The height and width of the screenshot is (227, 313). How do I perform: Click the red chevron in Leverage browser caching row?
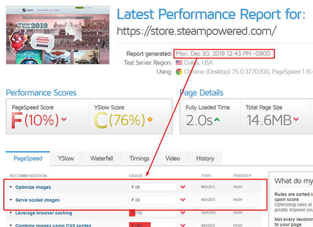183,213
